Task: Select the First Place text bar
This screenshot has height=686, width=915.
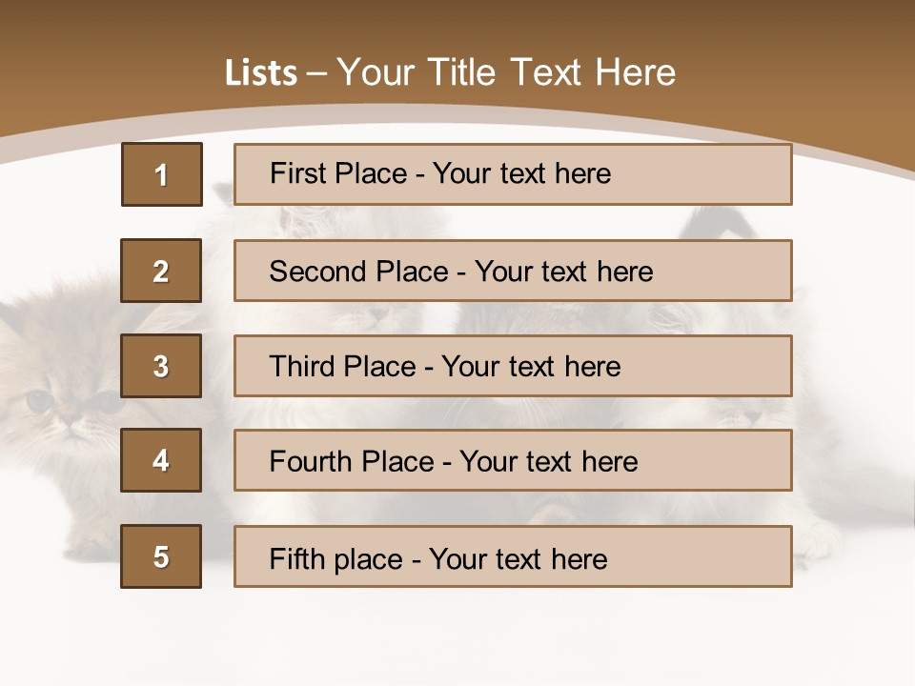Action: click(x=513, y=174)
